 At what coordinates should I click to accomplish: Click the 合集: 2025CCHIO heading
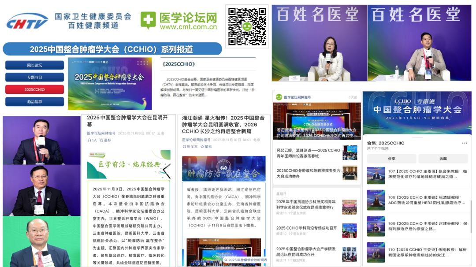386,143
